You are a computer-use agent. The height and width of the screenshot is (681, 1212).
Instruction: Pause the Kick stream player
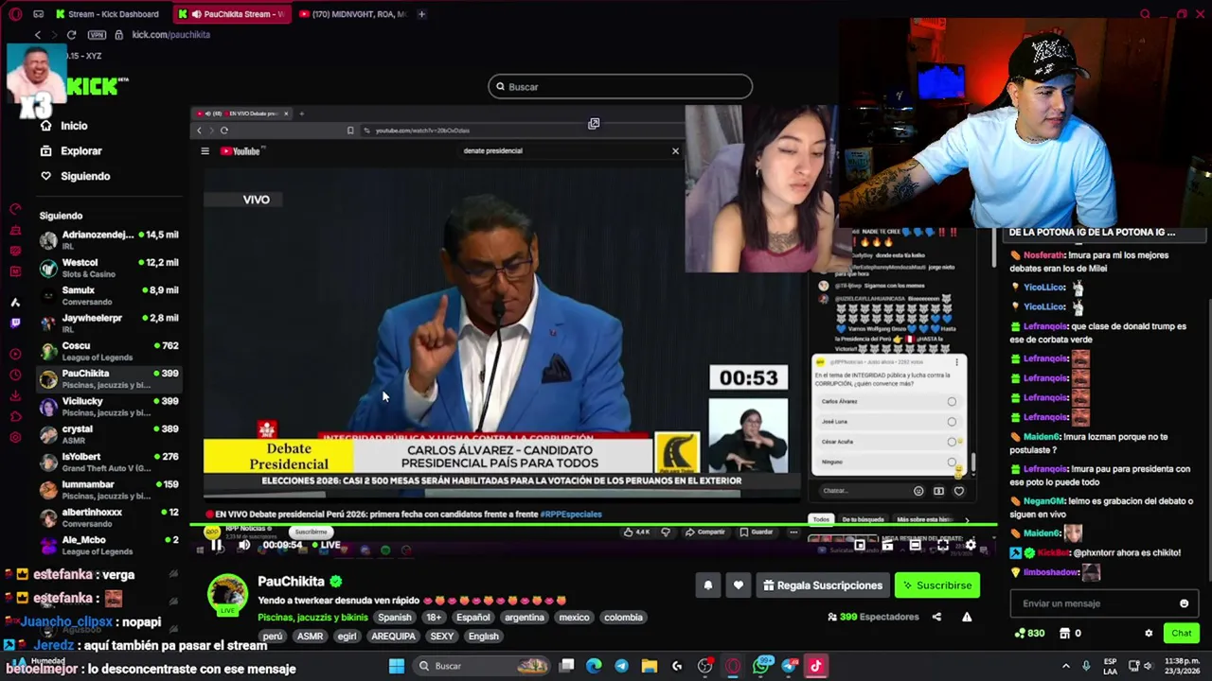217,545
